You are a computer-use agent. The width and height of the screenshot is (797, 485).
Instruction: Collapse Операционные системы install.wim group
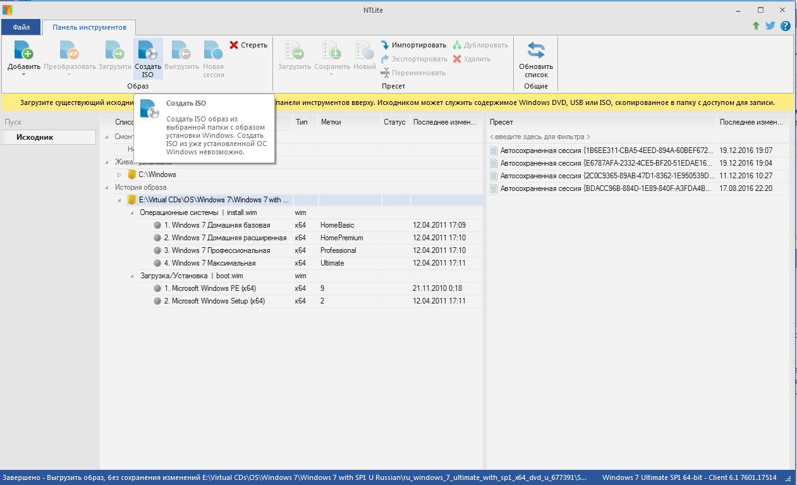click(x=131, y=212)
